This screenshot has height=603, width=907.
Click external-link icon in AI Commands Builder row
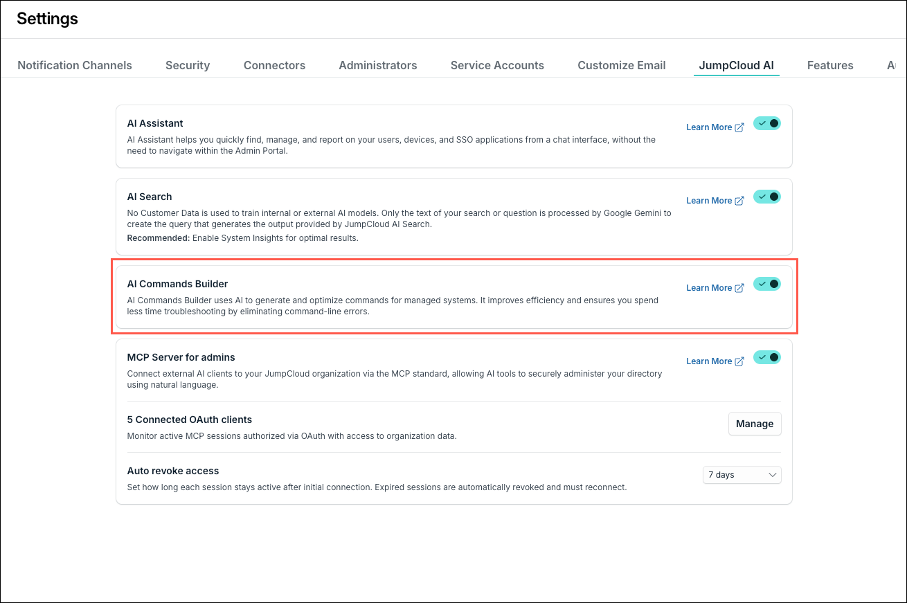click(x=739, y=288)
